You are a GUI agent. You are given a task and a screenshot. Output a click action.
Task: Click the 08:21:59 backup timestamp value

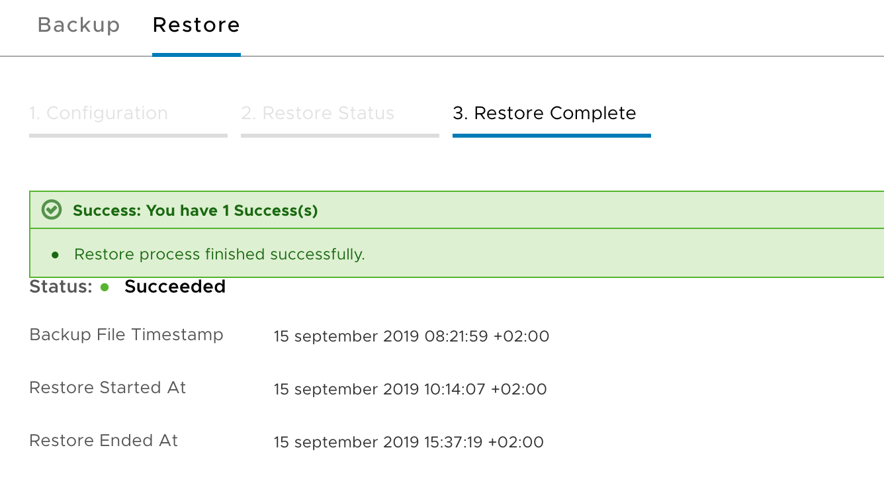coord(412,336)
